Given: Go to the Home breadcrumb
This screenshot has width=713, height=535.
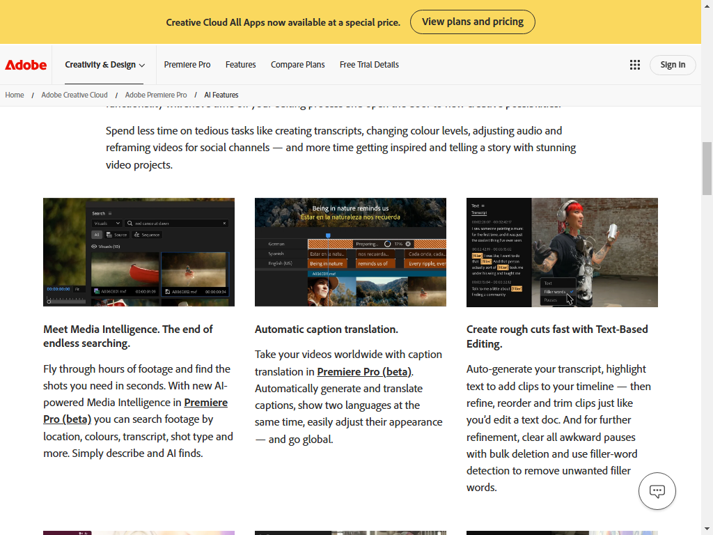Looking at the screenshot, I should (15, 95).
